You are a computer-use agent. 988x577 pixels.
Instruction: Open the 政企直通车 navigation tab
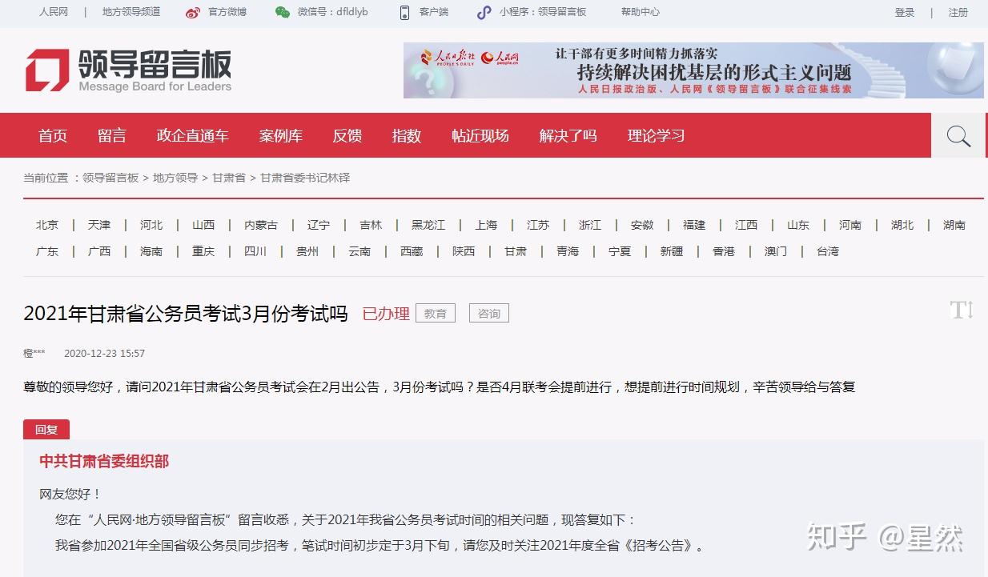[193, 136]
